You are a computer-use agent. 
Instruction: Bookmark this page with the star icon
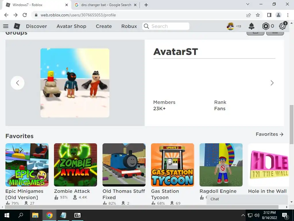pyautogui.click(x=258, y=15)
